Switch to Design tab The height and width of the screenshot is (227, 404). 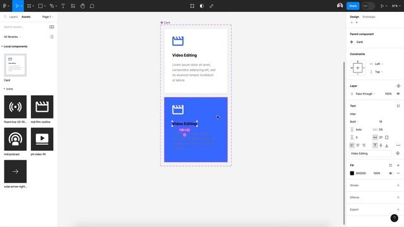pyautogui.click(x=355, y=17)
